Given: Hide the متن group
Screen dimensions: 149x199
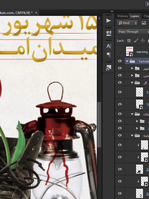Looking at the screenshot, I should point(120,75).
